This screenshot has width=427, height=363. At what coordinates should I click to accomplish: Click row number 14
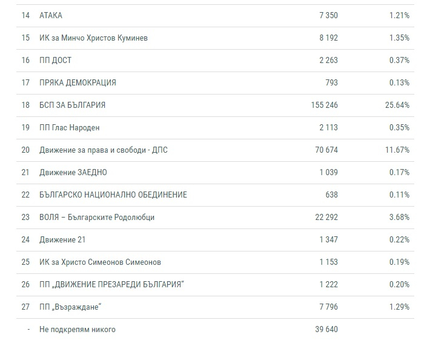[25, 16]
